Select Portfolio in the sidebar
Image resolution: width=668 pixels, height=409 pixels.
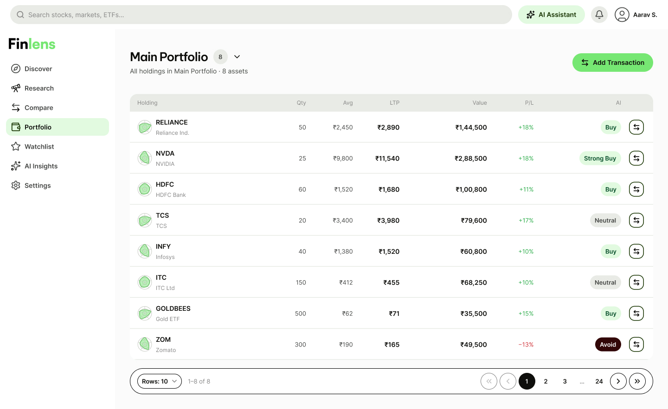58,127
